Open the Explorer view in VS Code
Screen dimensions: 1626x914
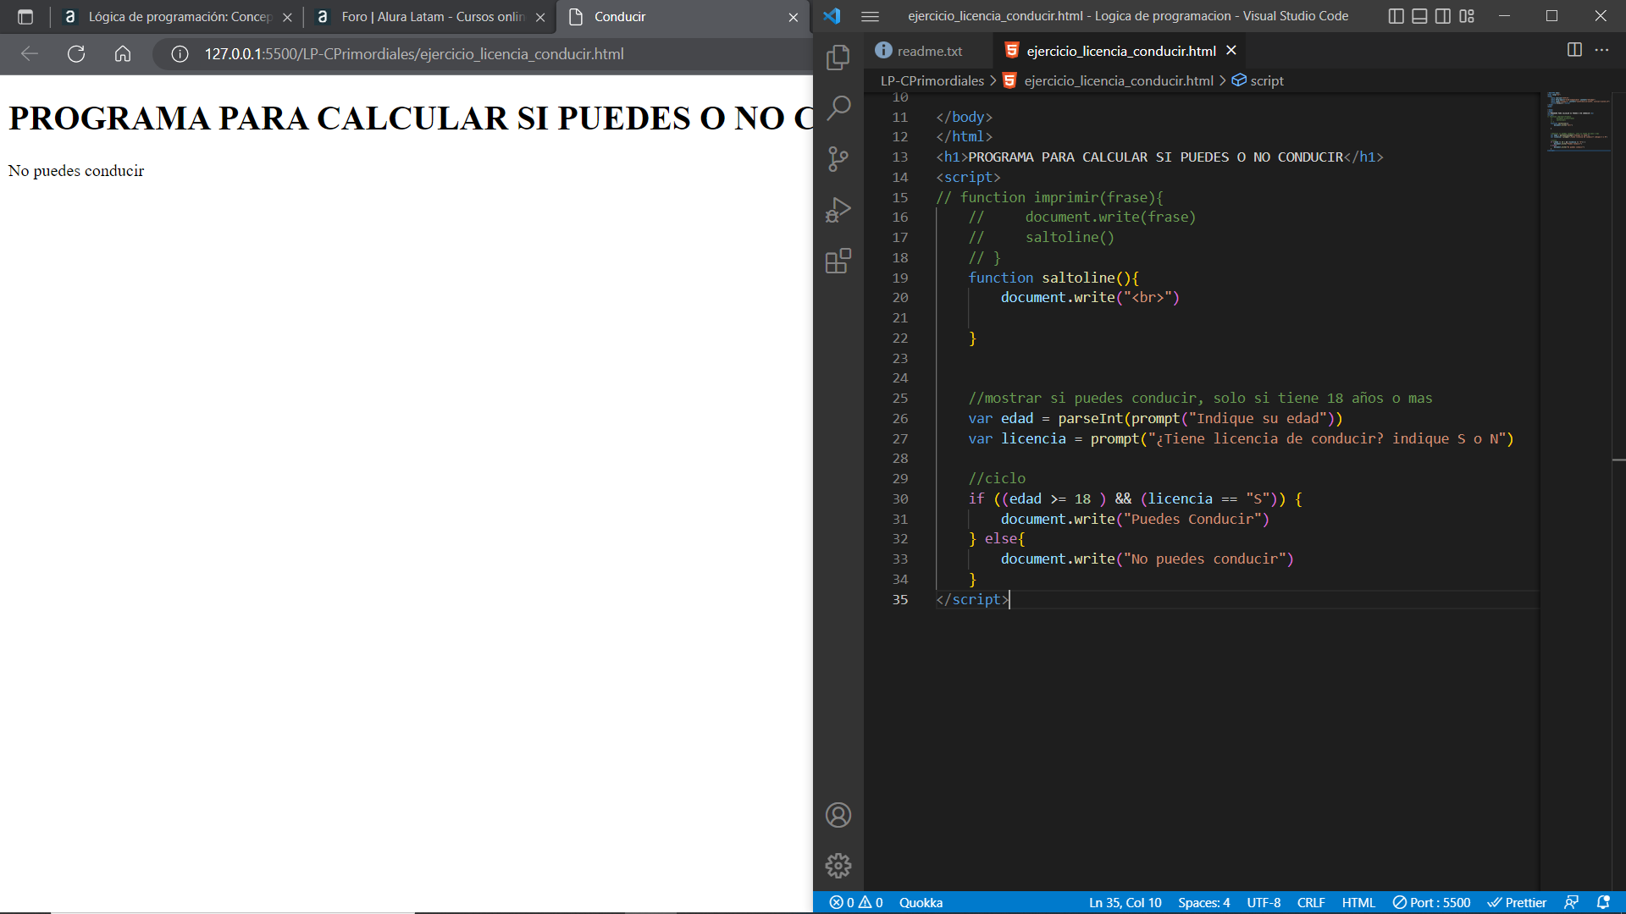click(x=838, y=57)
